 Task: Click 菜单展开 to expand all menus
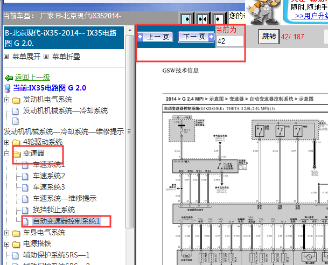tap(26, 57)
